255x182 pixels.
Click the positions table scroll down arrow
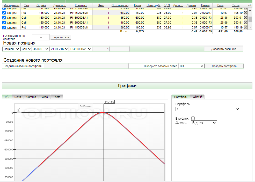[x=250, y=27]
